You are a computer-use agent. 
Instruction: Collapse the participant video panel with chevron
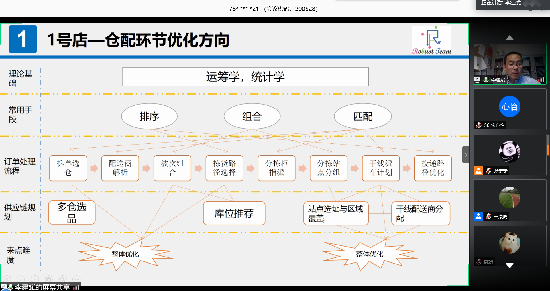click(465, 155)
